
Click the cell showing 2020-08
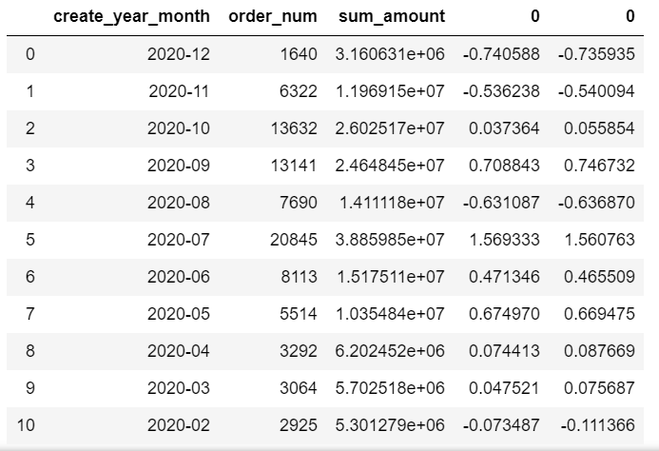[x=179, y=203]
